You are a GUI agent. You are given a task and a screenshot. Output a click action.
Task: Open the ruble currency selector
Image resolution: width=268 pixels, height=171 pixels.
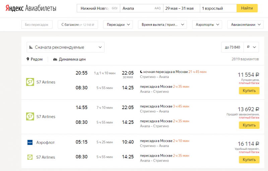pyautogui.click(x=251, y=47)
